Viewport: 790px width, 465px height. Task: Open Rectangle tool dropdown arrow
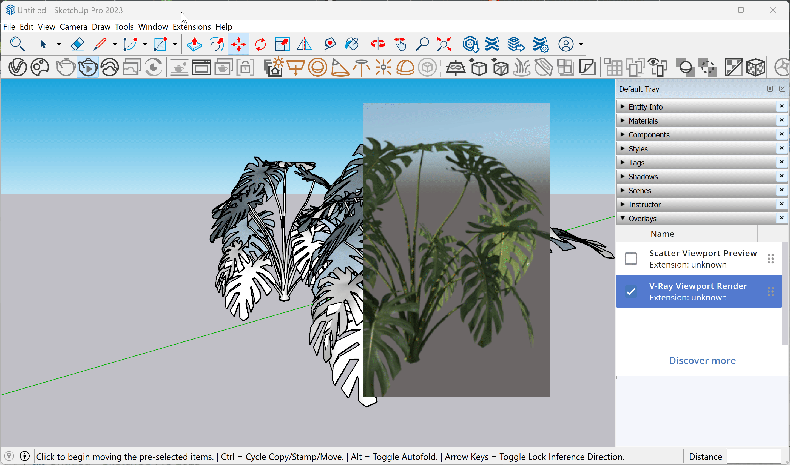[175, 44]
